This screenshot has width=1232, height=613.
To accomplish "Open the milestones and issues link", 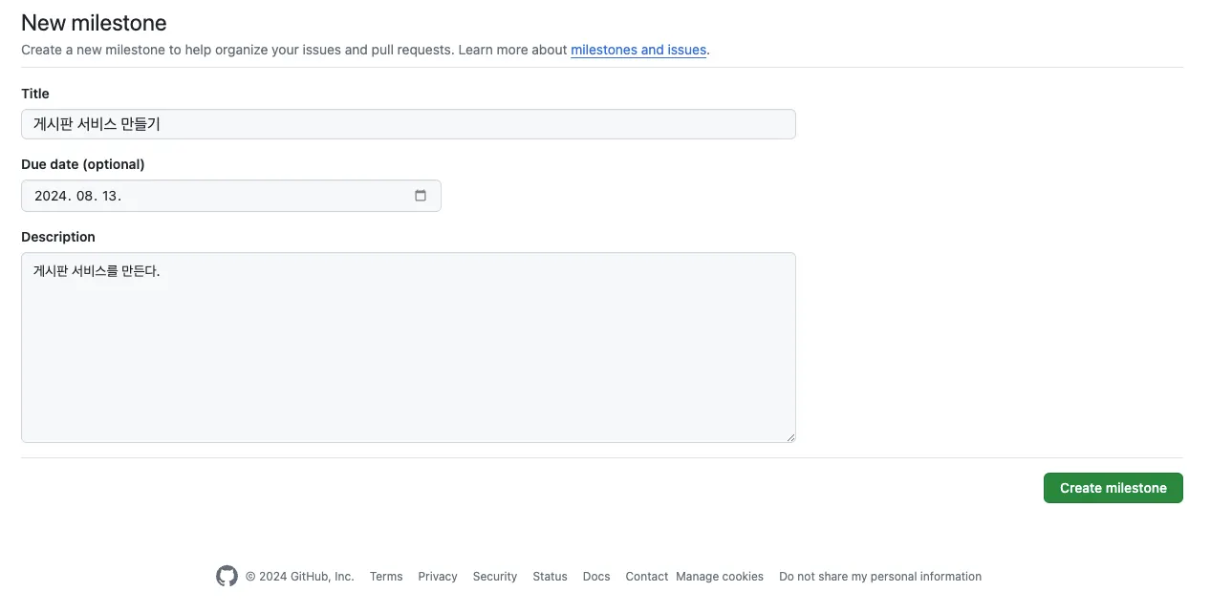I will [x=638, y=50].
